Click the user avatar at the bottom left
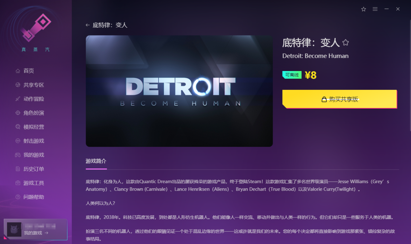The height and width of the screenshot is (244, 411). (14, 229)
